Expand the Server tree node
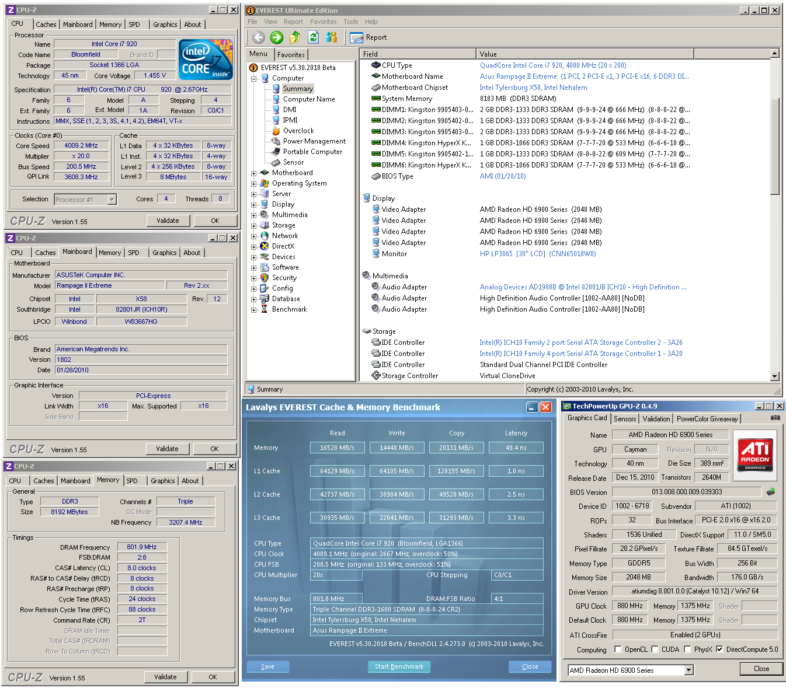 pyautogui.click(x=254, y=194)
